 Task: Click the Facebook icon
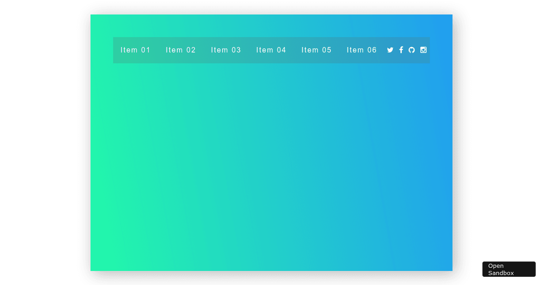pyautogui.click(x=401, y=50)
